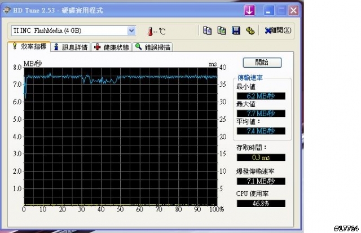Viewport: 361px width, 233px height.
Task: Click the CPU usage 46.8% value
Action: click(x=261, y=204)
